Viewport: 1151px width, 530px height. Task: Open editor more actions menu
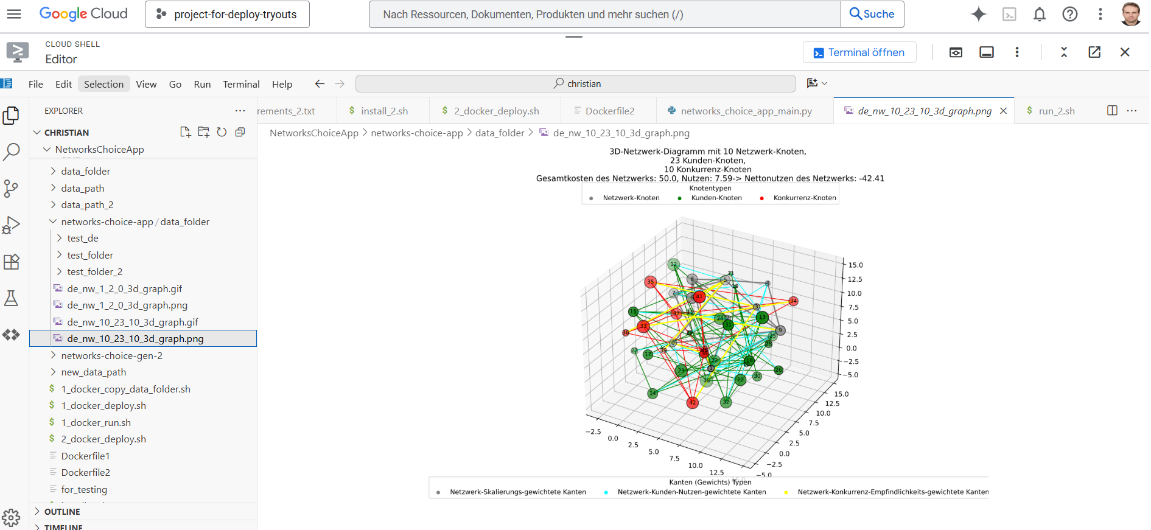click(x=1132, y=111)
